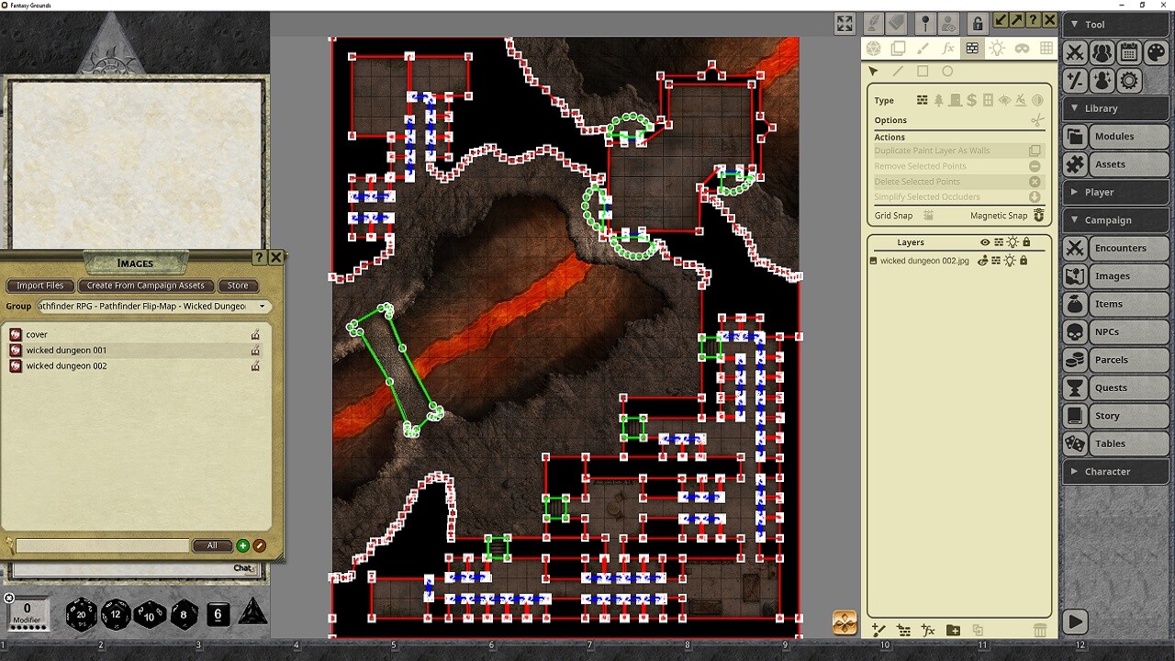Click the Import Files button

point(39,286)
